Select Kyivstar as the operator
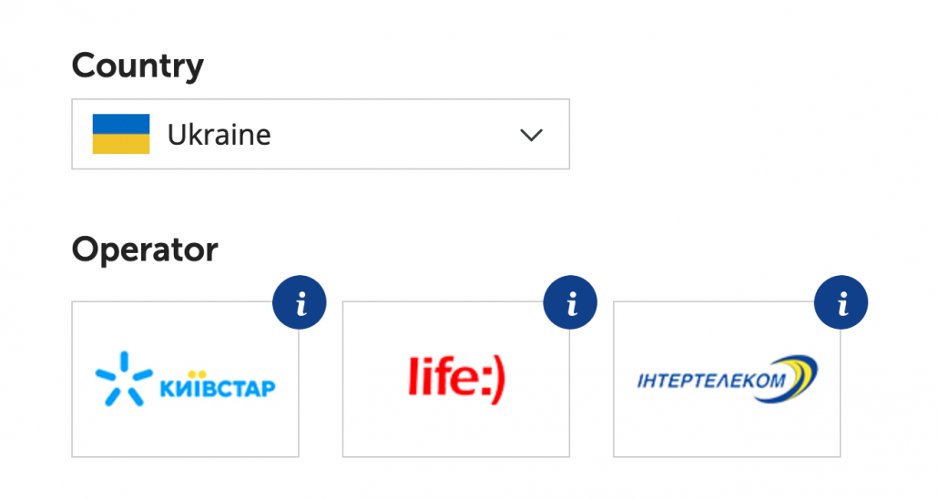This screenshot has height=499, width=938. (186, 379)
